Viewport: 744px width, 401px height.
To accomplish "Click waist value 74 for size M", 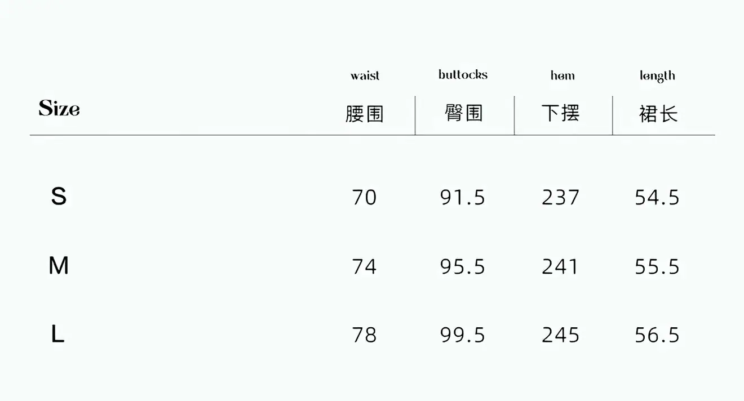I will (364, 266).
